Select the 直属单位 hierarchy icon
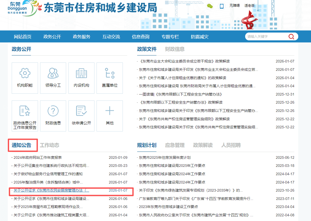This screenshot has height=221, width=311. coord(110,73)
